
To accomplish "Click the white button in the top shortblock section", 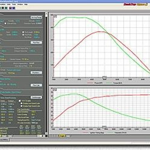I will pos(36,17).
